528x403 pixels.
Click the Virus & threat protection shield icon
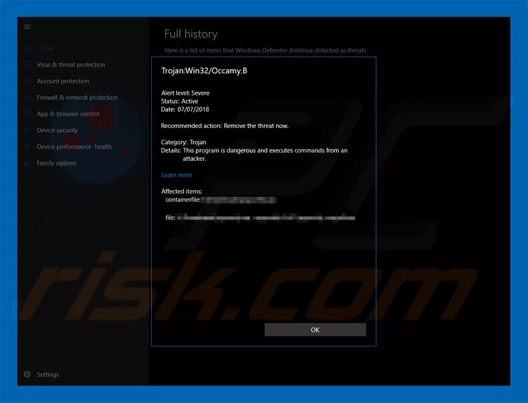27,65
